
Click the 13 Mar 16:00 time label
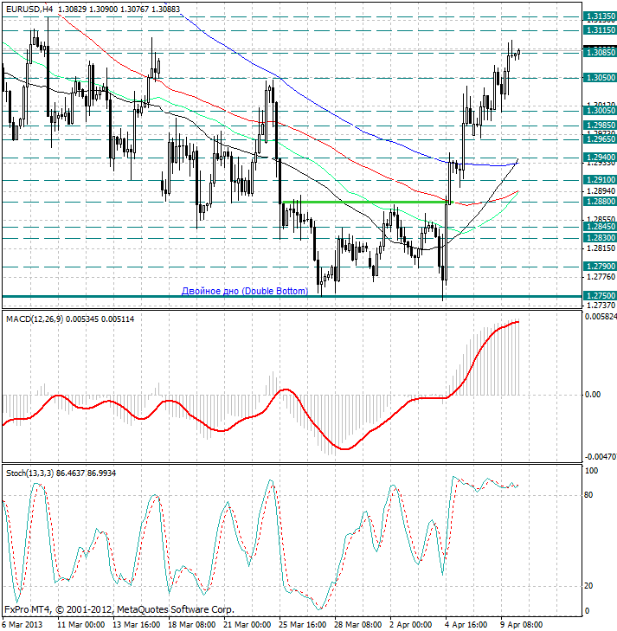(x=137, y=625)
